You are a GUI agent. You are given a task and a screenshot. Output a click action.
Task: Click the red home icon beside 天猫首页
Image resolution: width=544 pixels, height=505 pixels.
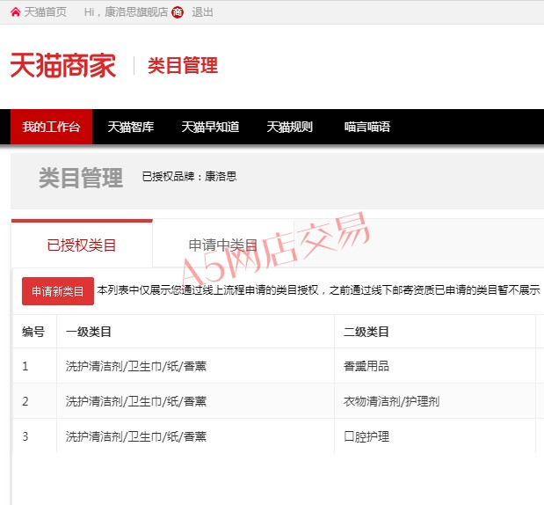point(15,12)
